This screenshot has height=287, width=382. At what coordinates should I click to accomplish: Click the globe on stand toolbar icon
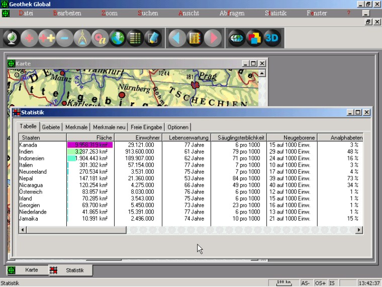[12, 38]
